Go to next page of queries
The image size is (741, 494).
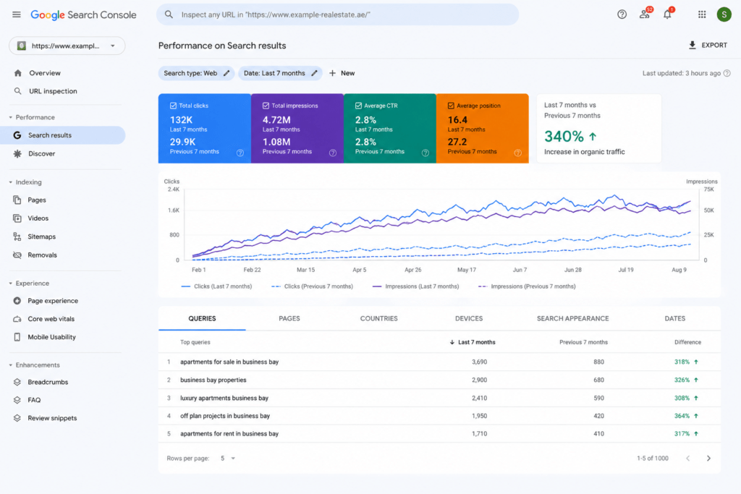tap(708, 459)
